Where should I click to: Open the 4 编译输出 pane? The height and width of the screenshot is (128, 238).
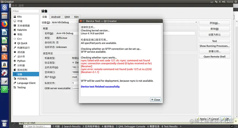click(108, 126)
